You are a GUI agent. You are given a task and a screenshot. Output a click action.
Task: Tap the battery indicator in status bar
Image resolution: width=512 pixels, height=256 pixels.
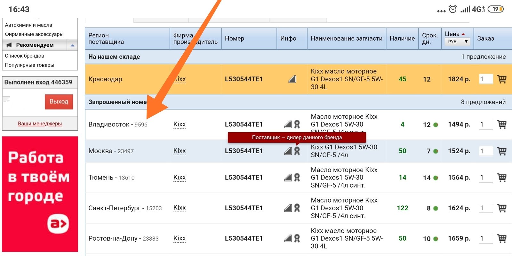click(496, 9)
